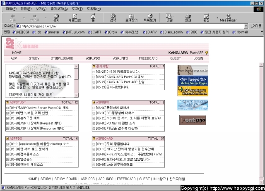Open the 보기(V) menu
This screenshot has width=265, height=191.
pos(41,9)
